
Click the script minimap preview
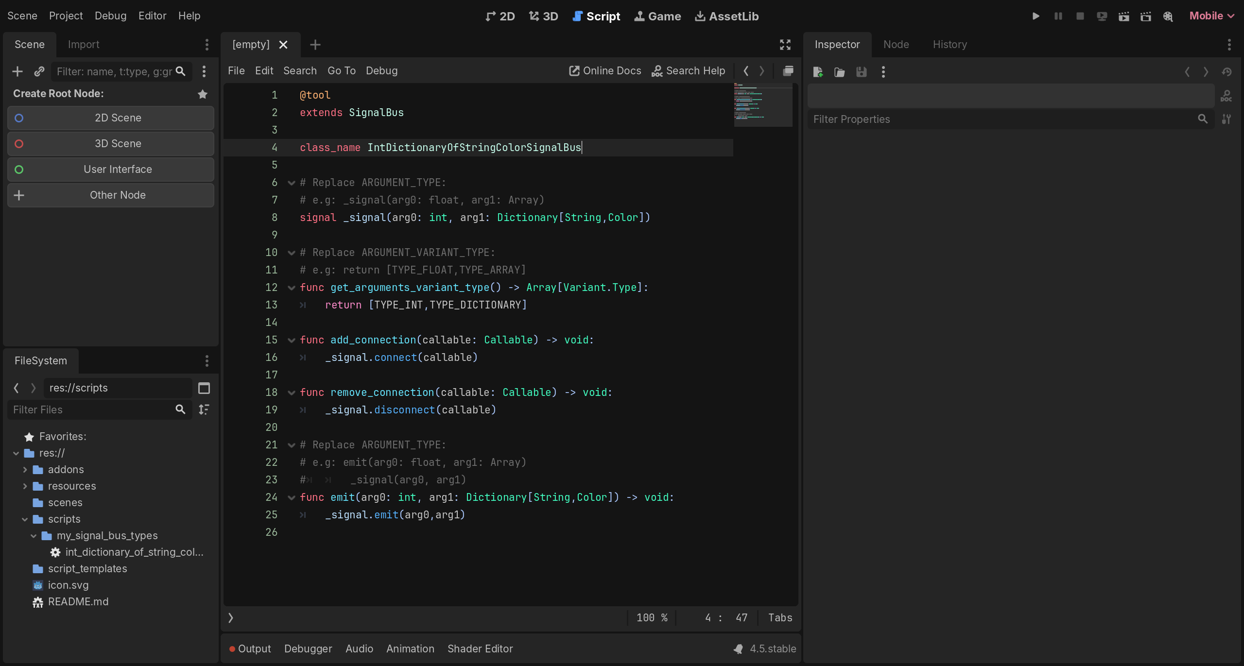click(x=762, y=104)
